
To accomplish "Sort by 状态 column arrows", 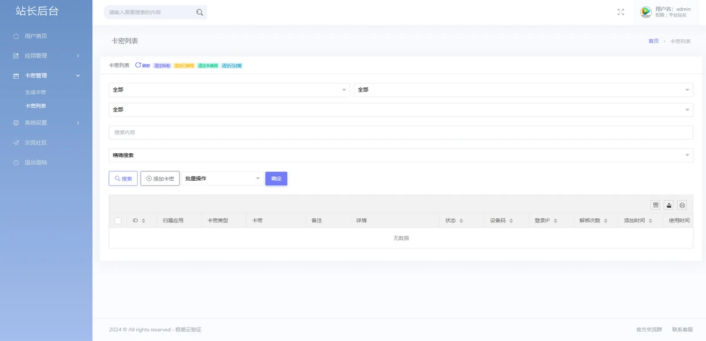I will tap(461, 221).
